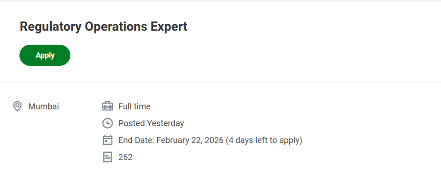This screenshot has width=441, height=173.
Task: Click the Mumbai location text
Action: [43, 106]
